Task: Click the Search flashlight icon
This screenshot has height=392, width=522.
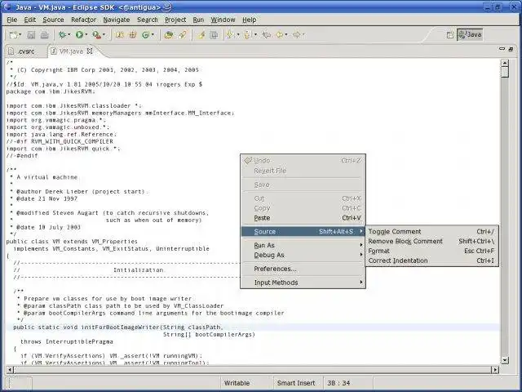Action: (x=183, y=34)
